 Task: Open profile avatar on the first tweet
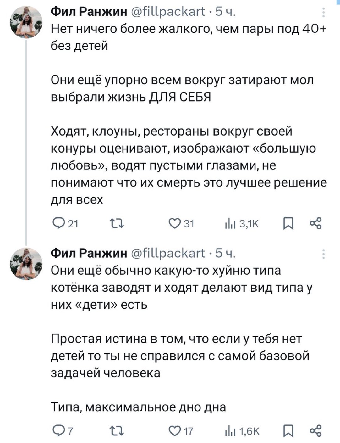(26, 23)
